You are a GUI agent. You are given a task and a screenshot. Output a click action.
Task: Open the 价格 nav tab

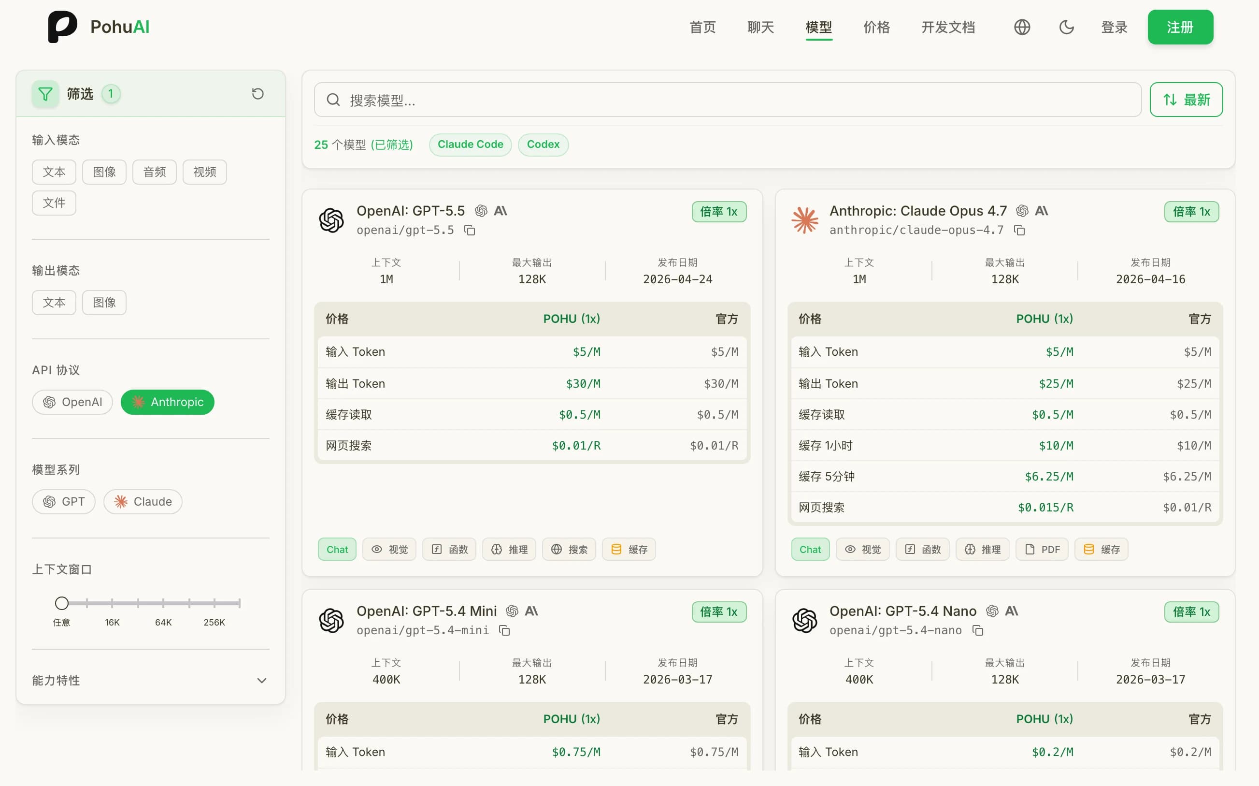click(877, 27)
